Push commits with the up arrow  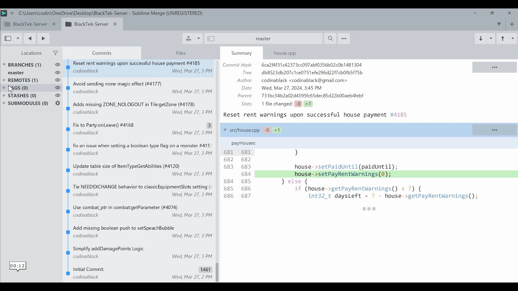tap(503, 38)
